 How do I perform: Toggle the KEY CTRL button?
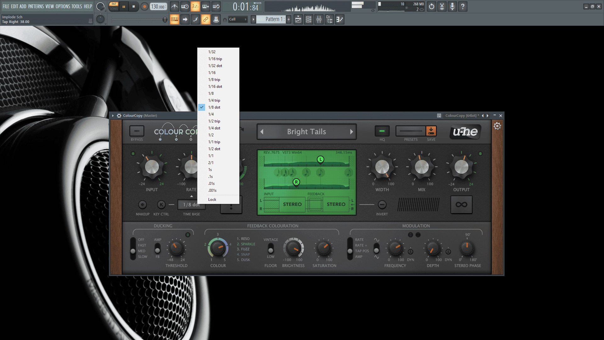click(x=161, y=205)
